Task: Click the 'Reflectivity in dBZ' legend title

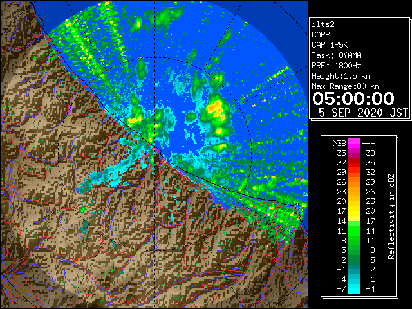Action: (x=391, y=216)
